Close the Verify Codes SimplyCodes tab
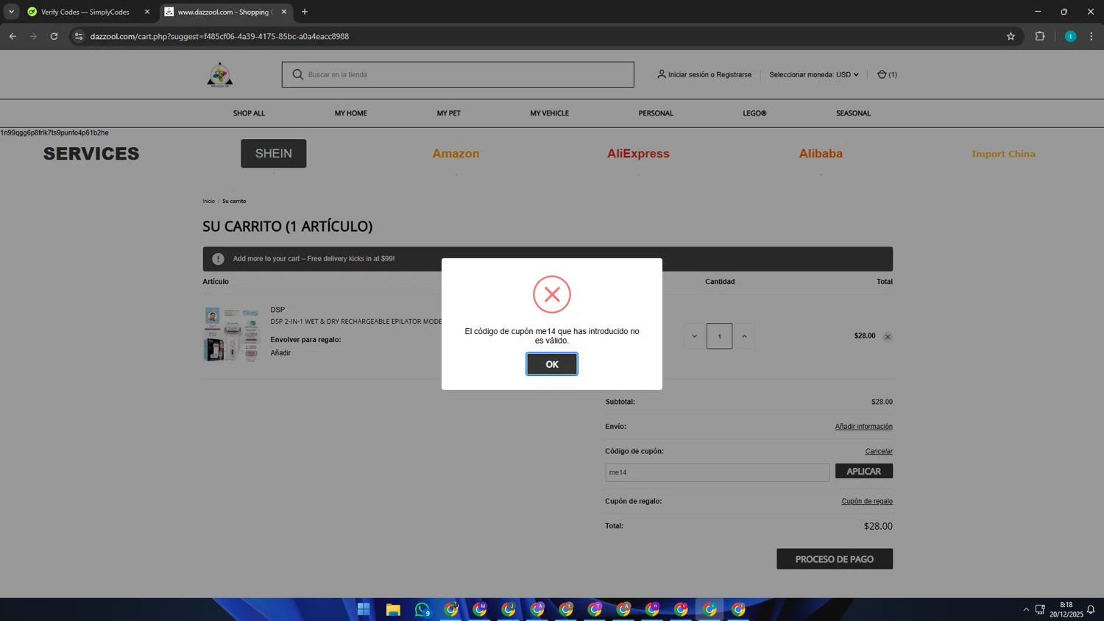Viewport: 1104px width, 621px height. click(147, 12)
